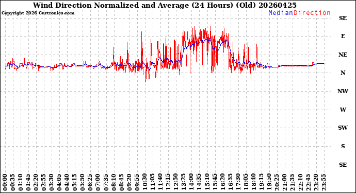Pick the '12:15' time label
The image size is (356, 193).
pos(168,182)
